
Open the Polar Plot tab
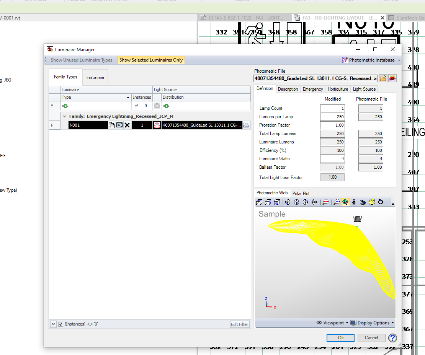coord(301,193)
